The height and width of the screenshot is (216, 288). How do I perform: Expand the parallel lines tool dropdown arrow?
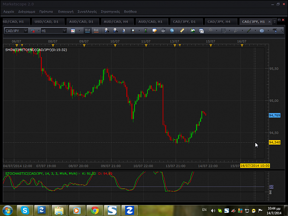coord(217,31)
